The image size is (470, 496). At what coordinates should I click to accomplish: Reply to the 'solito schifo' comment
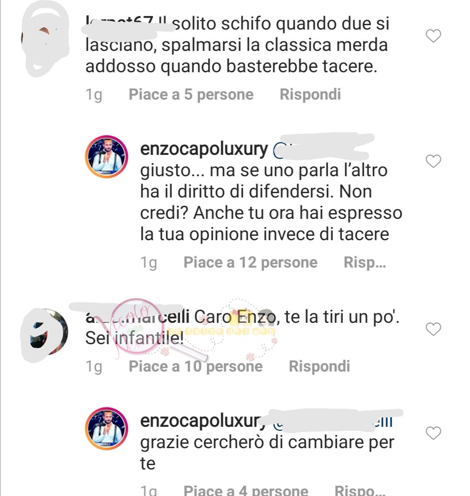tap(310, 94)
